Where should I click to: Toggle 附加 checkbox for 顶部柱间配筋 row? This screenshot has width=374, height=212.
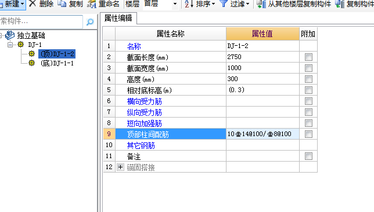coord(308,134)
